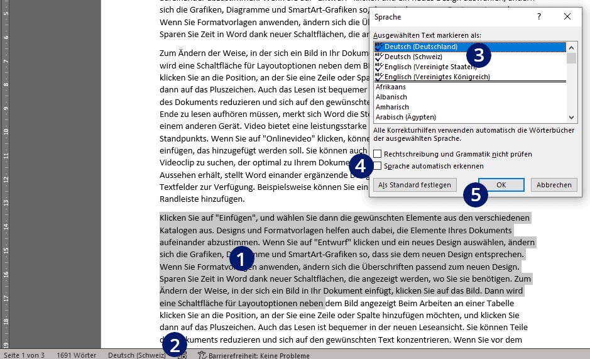Click the spell-check icon beside Deutsch (Schweiz)

[x=379, y=57]
